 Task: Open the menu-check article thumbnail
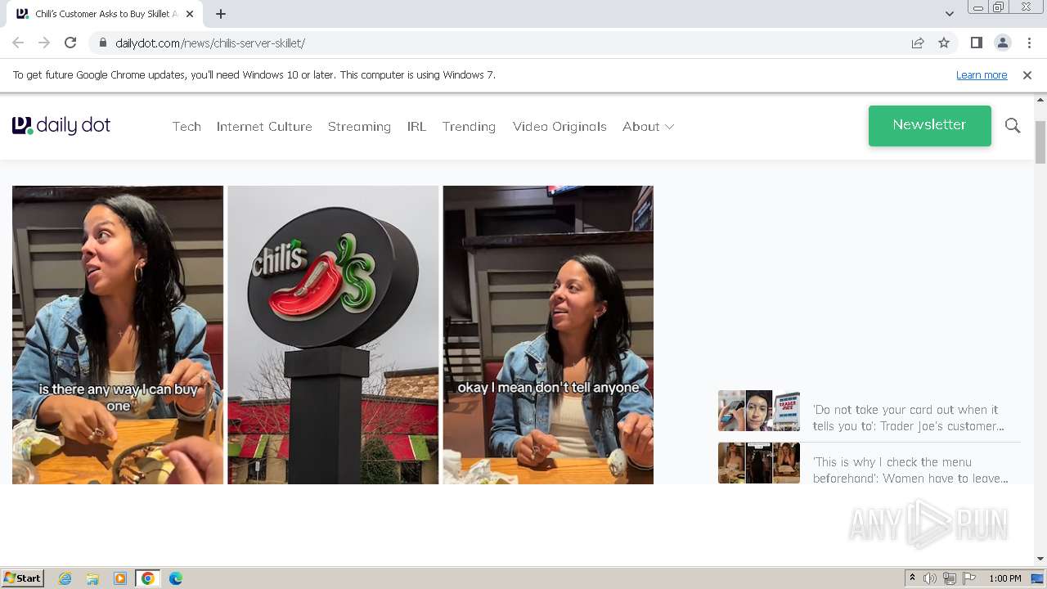click(x=759, y=463)
